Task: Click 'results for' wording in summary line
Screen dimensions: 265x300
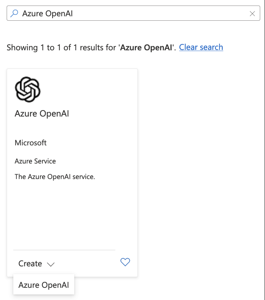Action: point(98,47)
